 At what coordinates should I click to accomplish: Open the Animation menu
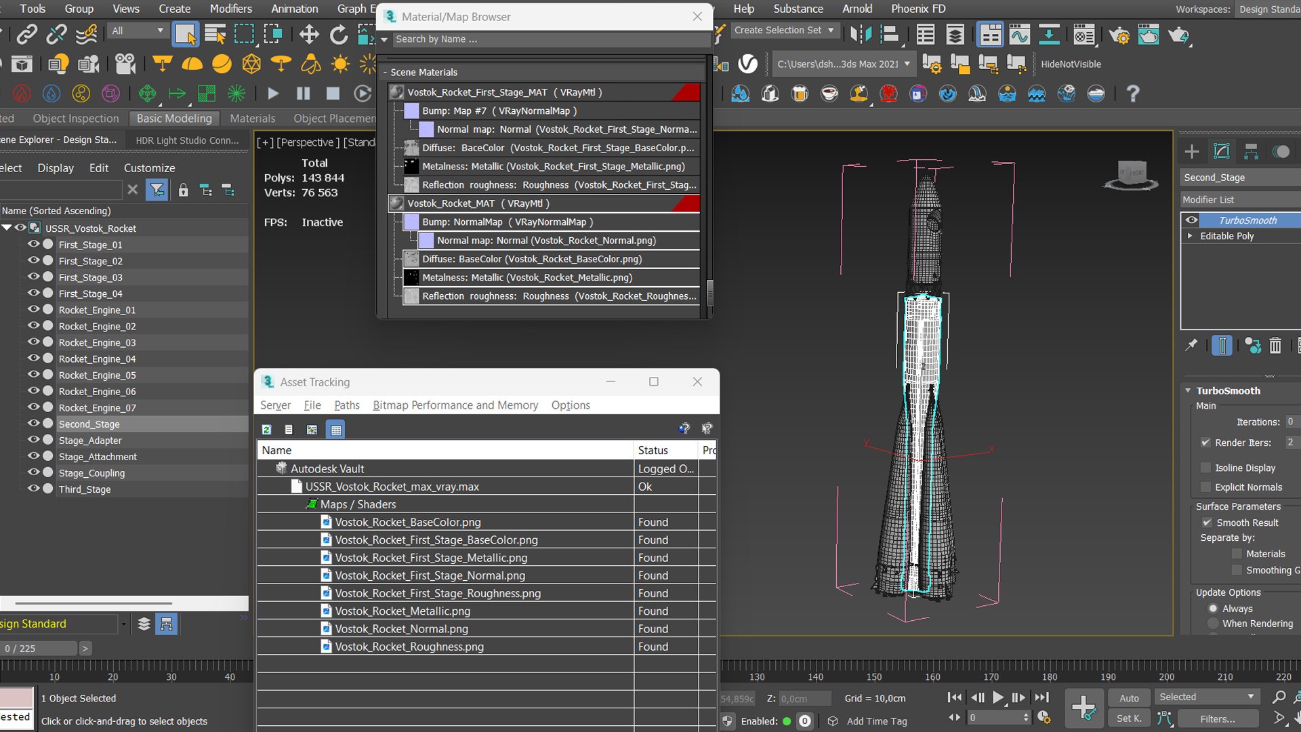[294, 9]
